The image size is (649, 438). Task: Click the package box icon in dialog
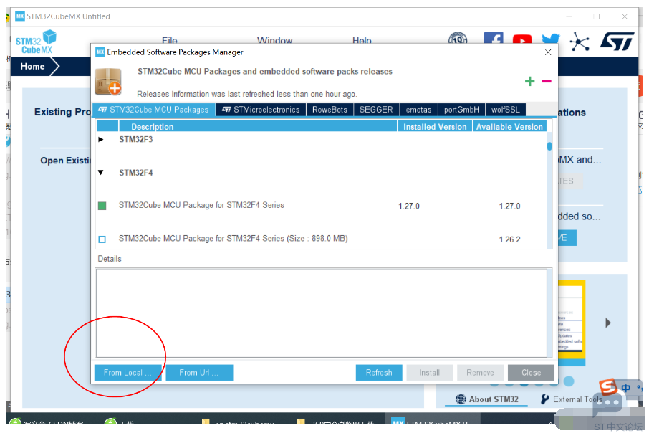coord(108,82)
